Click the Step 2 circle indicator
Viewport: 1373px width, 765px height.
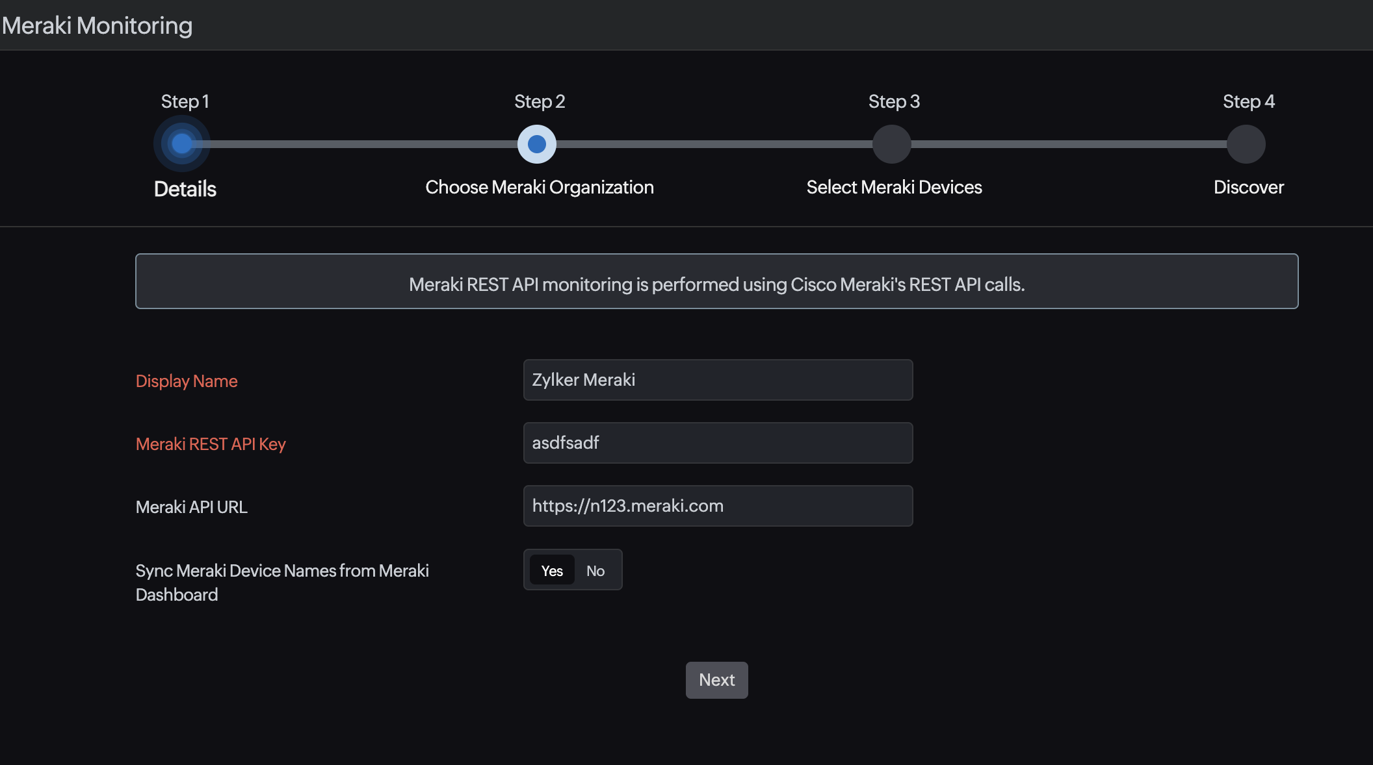point(537,144)
